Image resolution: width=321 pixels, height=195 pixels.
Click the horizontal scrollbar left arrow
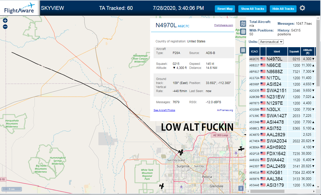[x=248, y=191]
